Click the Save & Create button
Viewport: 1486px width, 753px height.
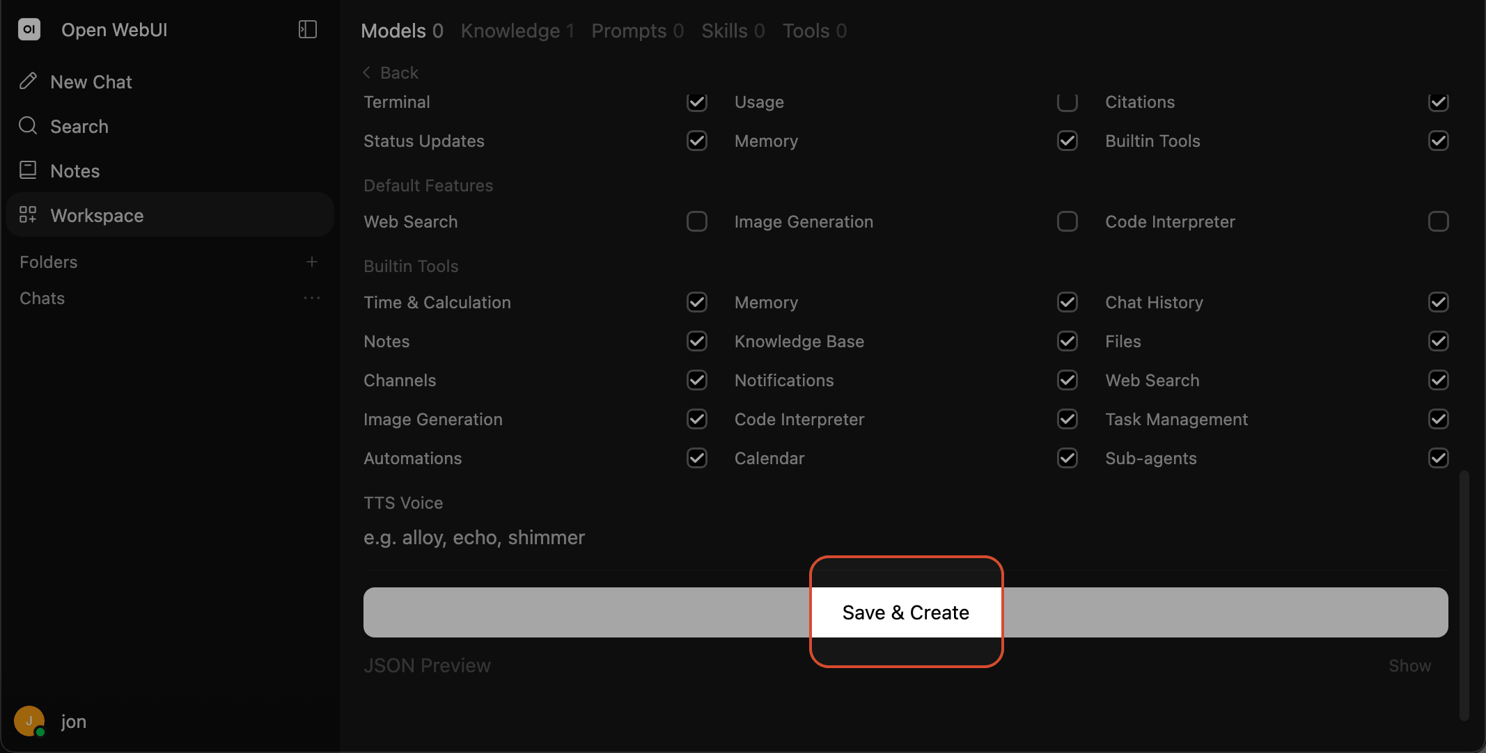point(906,612)
